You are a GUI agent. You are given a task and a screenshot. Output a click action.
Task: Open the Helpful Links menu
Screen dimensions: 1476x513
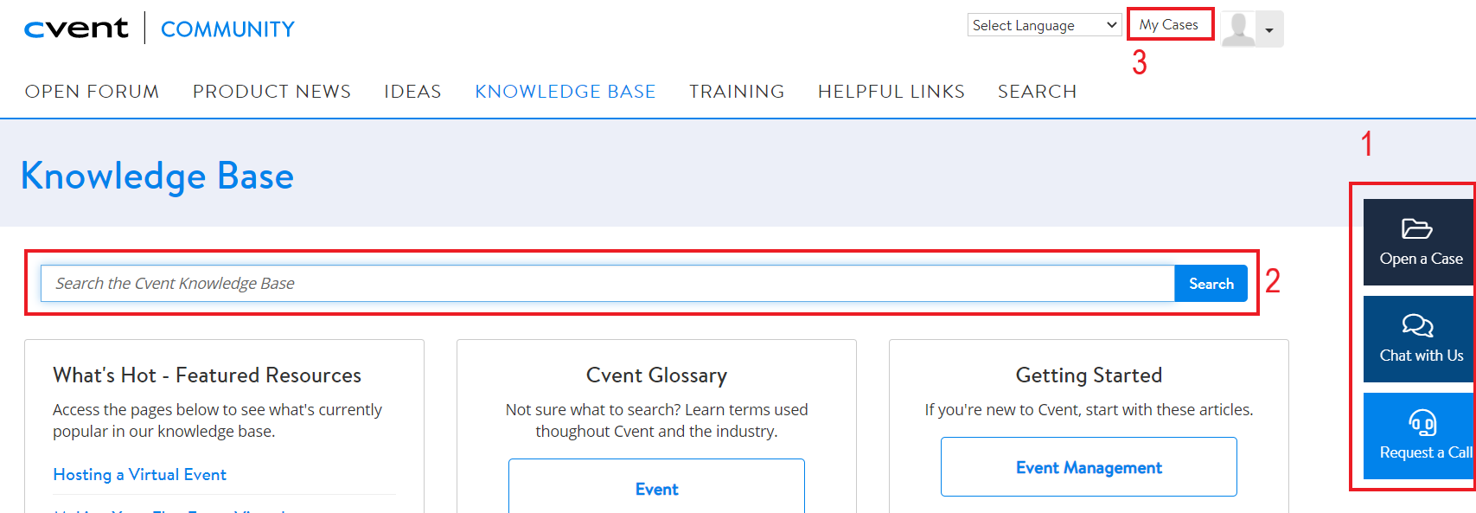coord(891,92)
